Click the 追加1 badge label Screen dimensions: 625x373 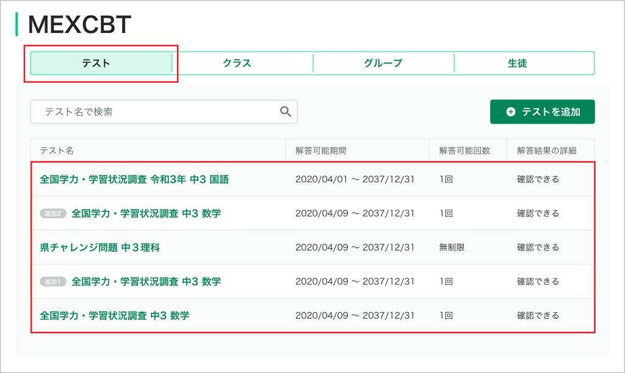click(x=53, y=282)
